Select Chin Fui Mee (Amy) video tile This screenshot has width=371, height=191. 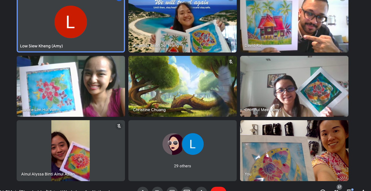[294, 86]
